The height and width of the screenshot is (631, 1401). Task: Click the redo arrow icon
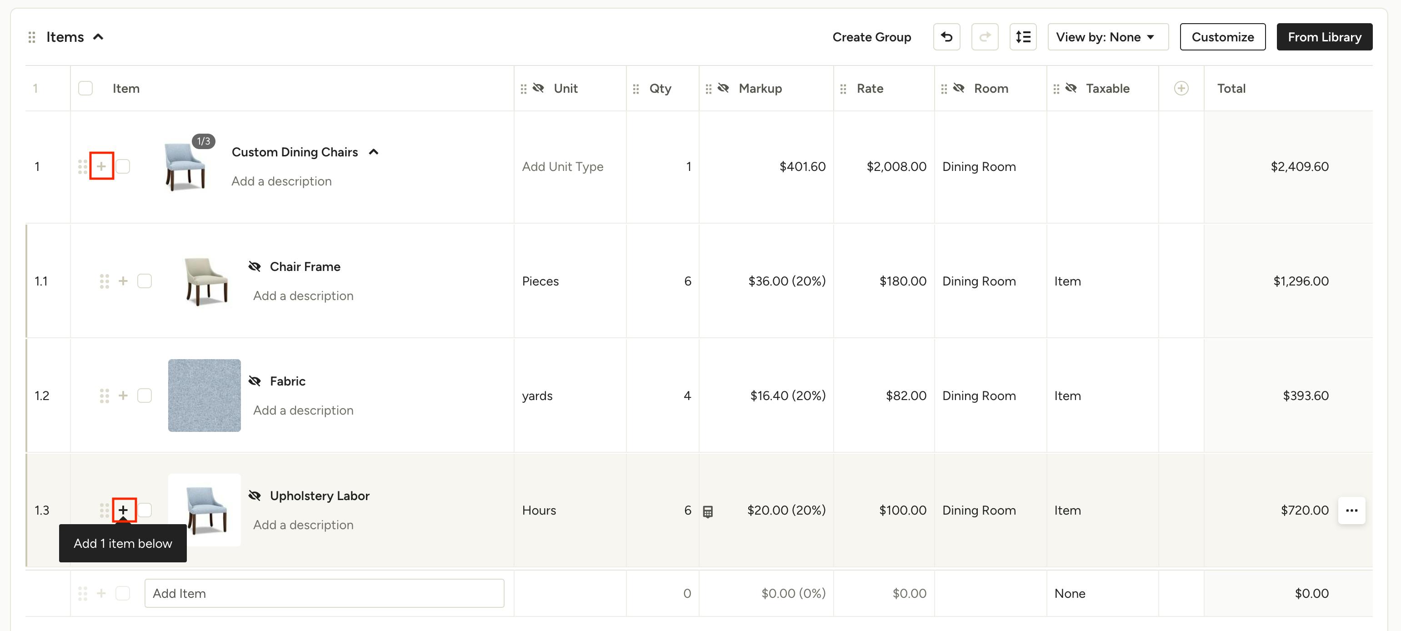pos(985,37)
